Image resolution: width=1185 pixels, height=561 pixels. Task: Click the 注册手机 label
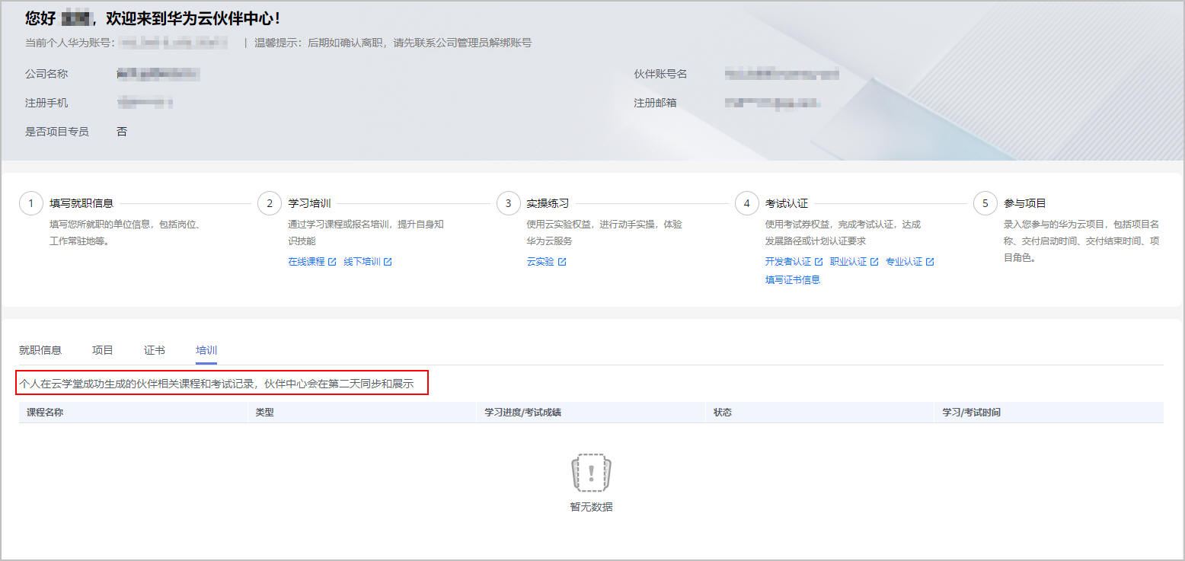(46, 103)
